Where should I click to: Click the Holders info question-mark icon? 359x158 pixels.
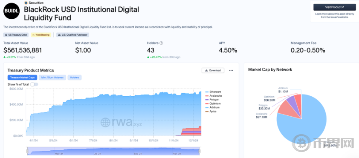161,43
